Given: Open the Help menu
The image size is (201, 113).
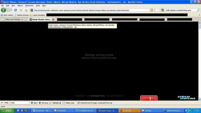Looking at the screenshot, I should point(44,6).
